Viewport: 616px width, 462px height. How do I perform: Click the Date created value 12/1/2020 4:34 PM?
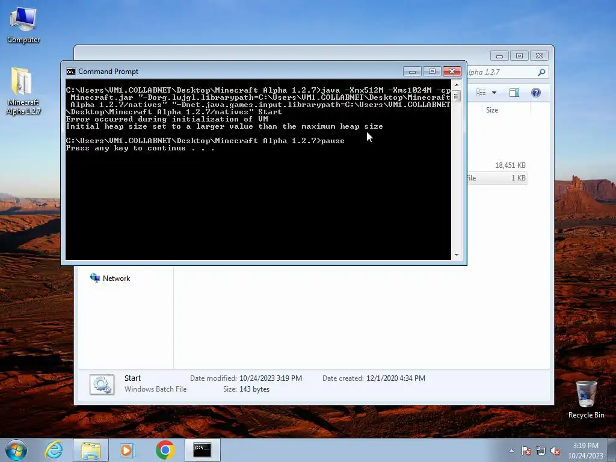(396, 378)
